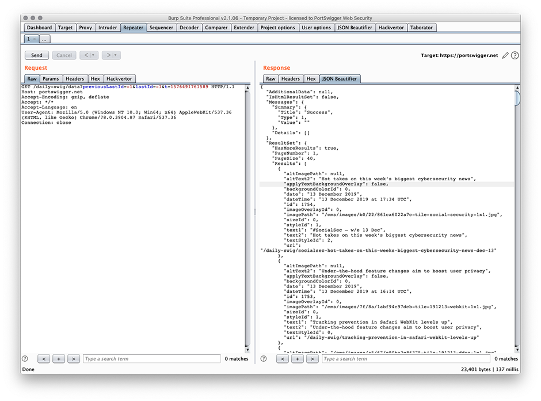
Task: Open the dropdown arrow beside the forward navigation button
Action: pos(114,55)
